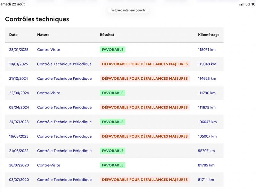Click Contre-Visite entry for 22/04/2024
Screen dimensions: 256x192
pyautogui.click(x=49, y=93)
